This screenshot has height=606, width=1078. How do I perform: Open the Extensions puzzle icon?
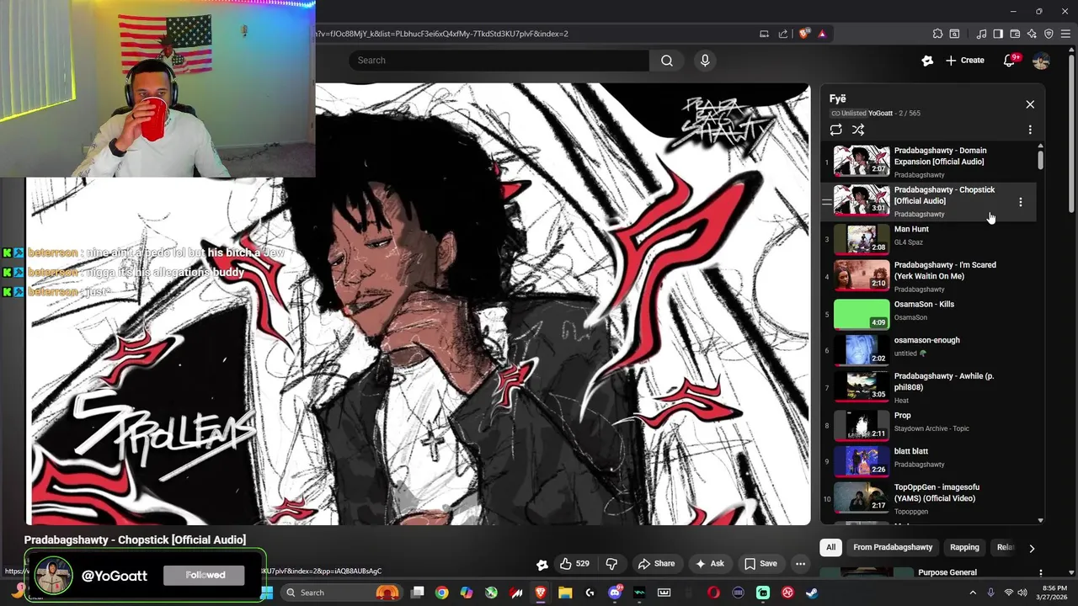(937, 34)
